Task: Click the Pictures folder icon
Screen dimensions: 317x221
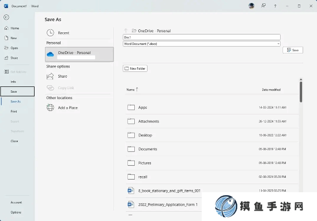Action: point(131,163)
